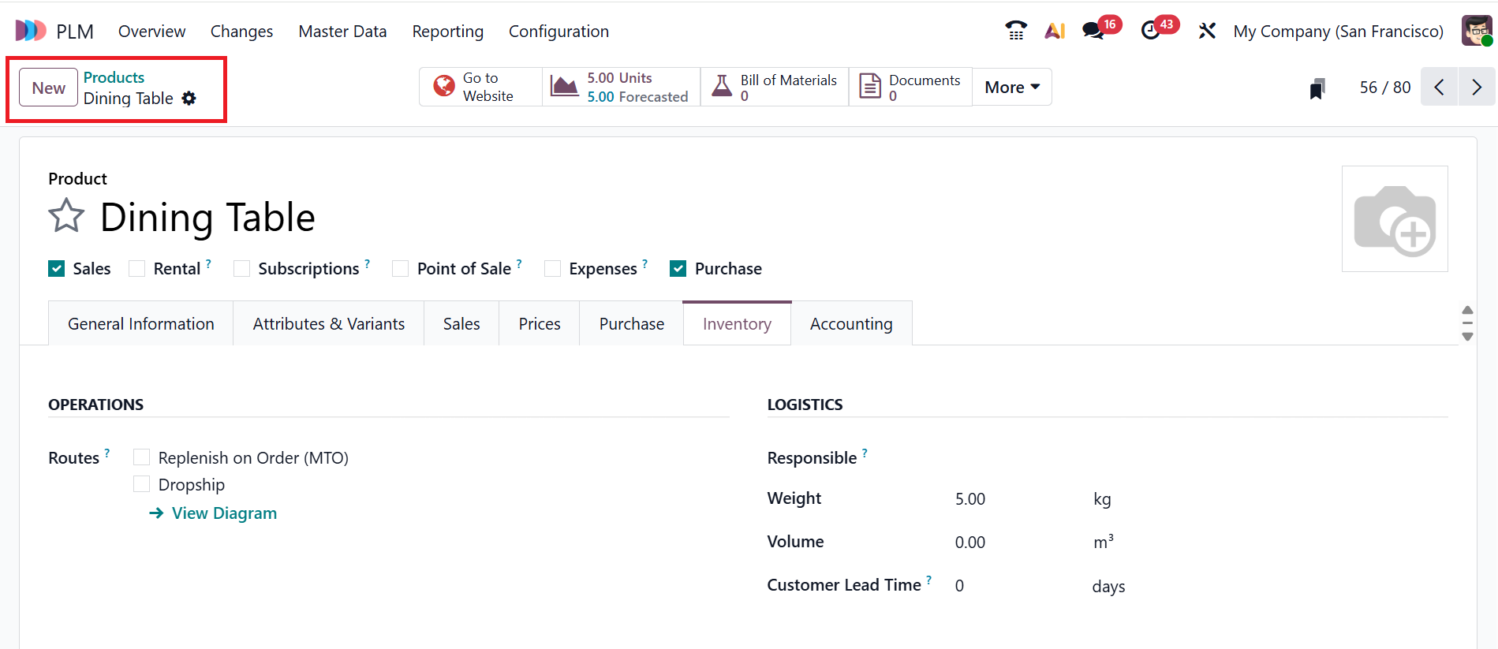
Task: Enable the Rental checkbox
Action: coord(137,269)
